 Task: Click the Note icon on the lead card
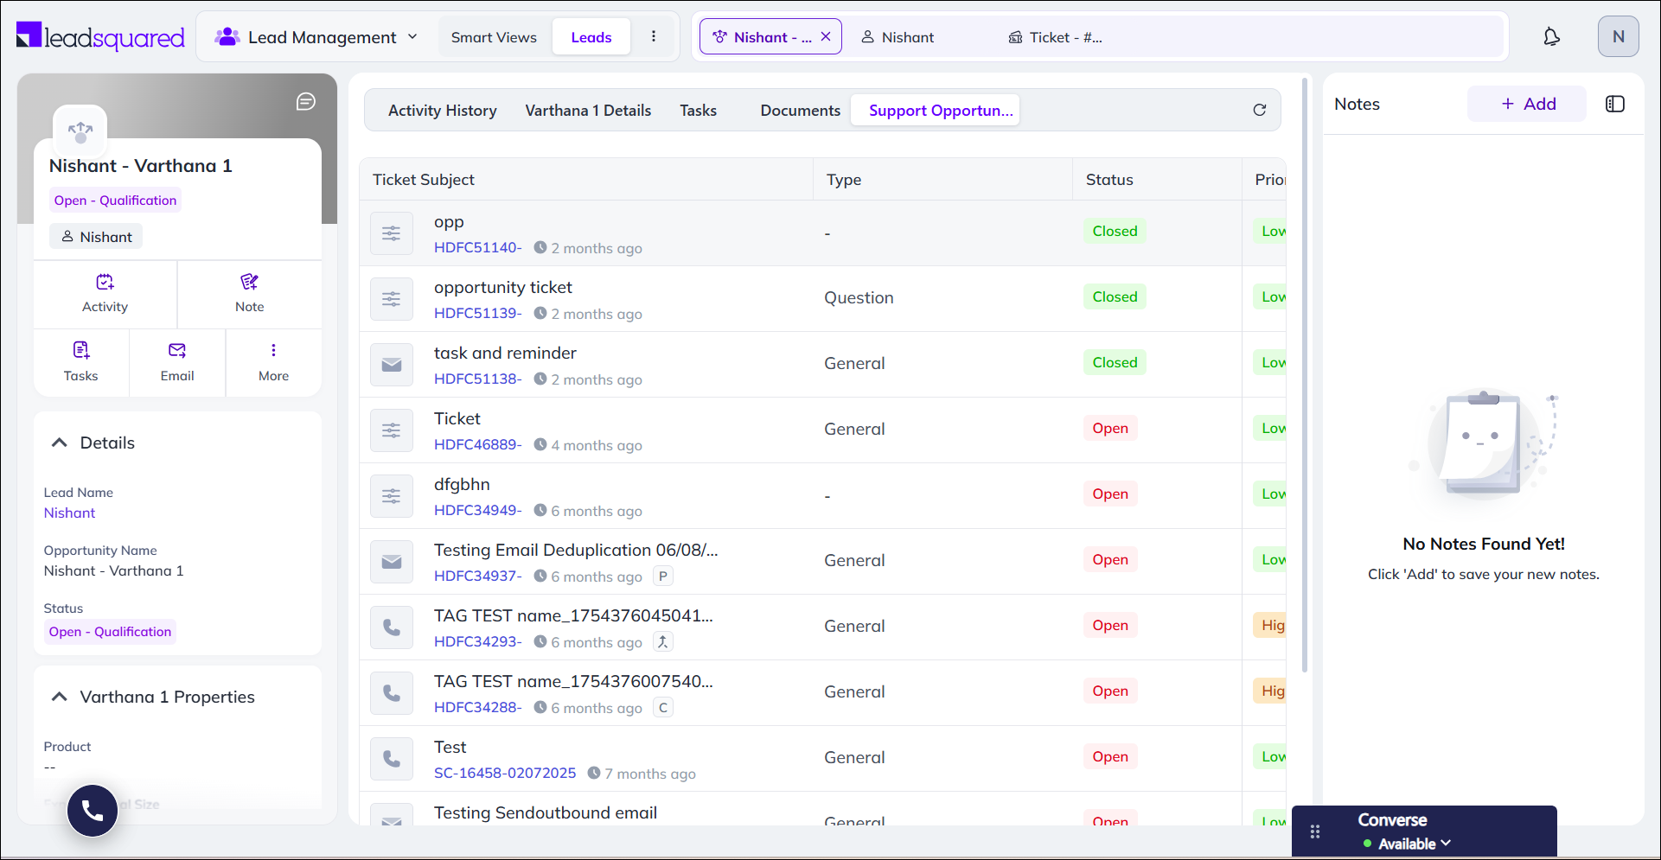(249, 292)
